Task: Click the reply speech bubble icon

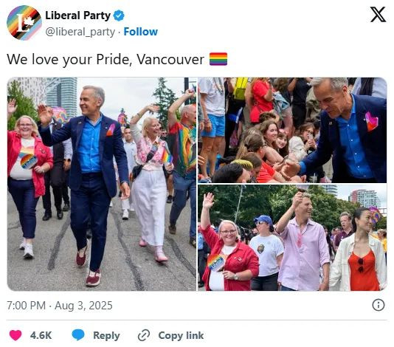Action: click(x=78, y=335)
